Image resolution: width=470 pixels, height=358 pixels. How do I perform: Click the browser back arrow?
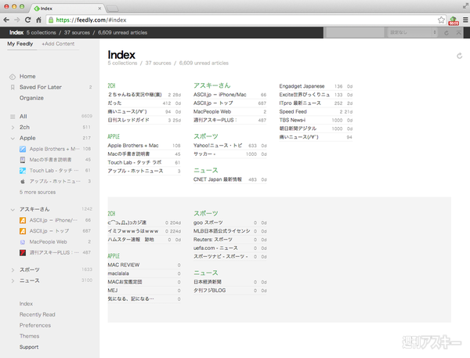[x=6, y=20]
